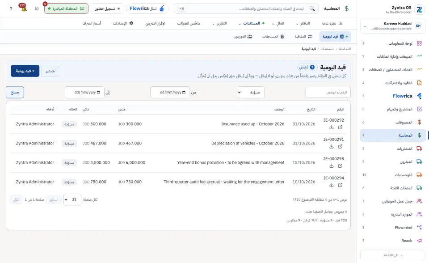Download journal entry JE-000291

331,146
